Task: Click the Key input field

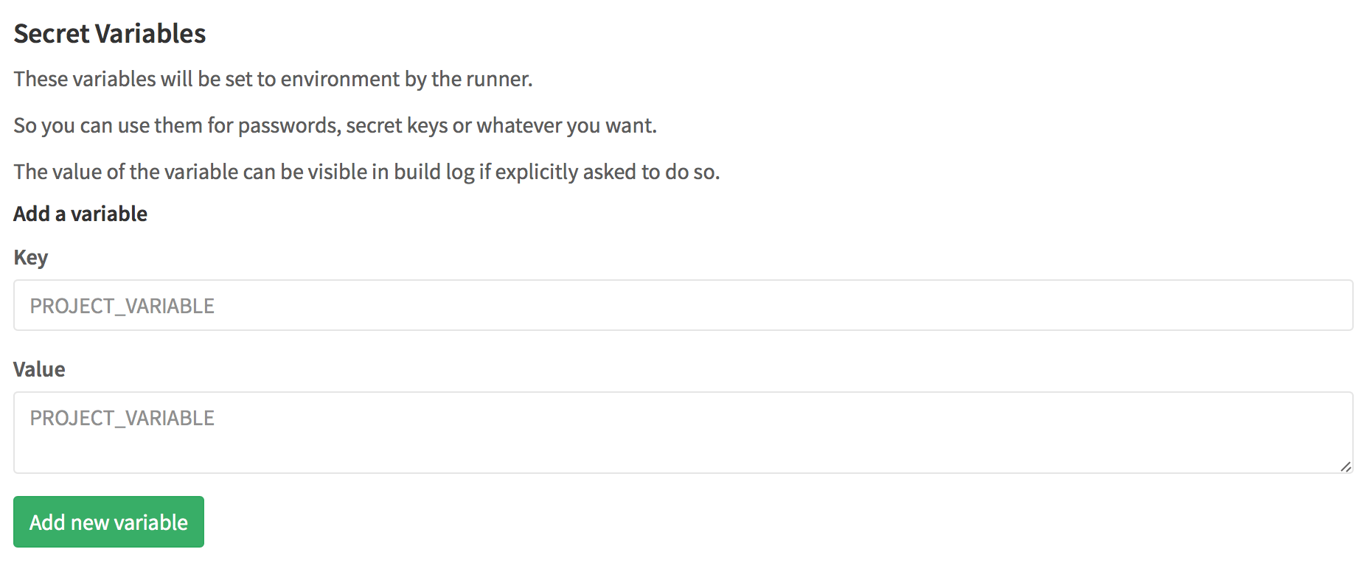Action: 683,305
